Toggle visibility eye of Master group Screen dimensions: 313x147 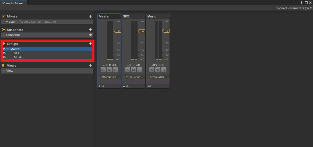coord(4,49)
